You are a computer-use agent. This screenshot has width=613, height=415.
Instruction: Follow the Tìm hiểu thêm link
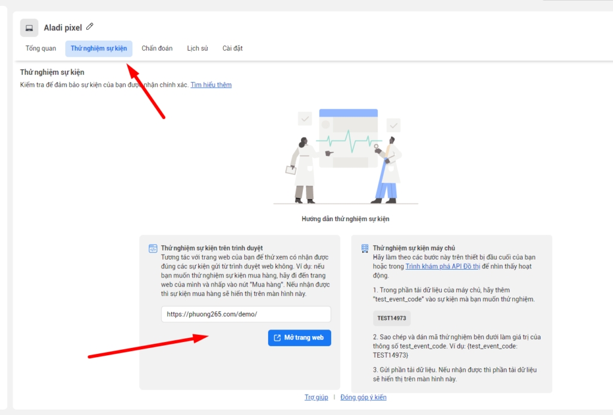[211, 85]
